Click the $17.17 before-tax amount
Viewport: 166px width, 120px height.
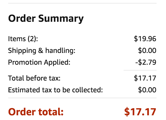point(145,78)
